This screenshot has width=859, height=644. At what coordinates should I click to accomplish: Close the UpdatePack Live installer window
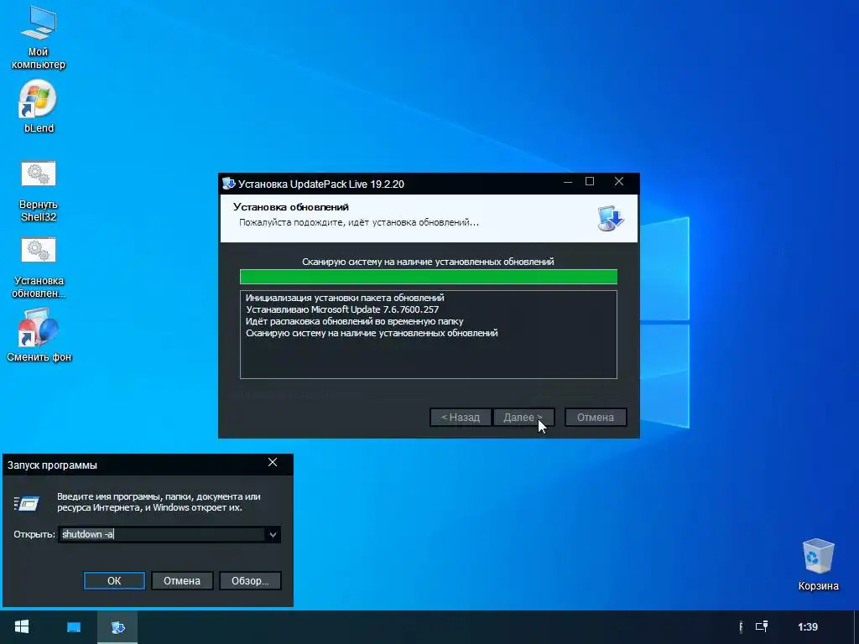(x=619, y=182)
